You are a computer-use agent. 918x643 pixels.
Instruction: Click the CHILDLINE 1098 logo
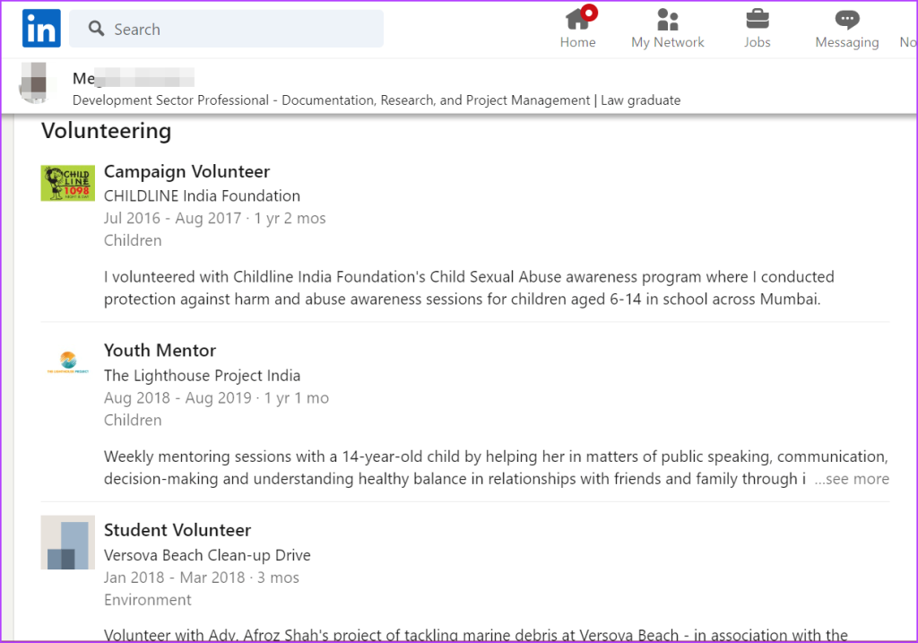tap(68, 182)
